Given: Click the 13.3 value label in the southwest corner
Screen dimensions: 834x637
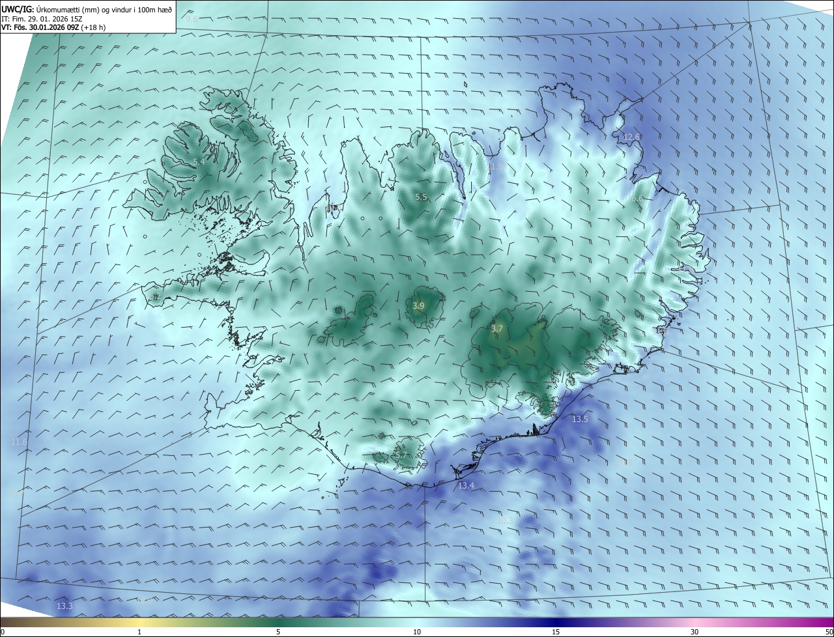Looking at the screenshot, I should point(65,606).
